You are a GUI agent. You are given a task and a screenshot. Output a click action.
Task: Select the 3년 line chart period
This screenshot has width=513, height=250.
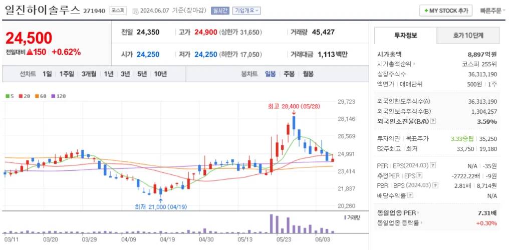(125, 74)
